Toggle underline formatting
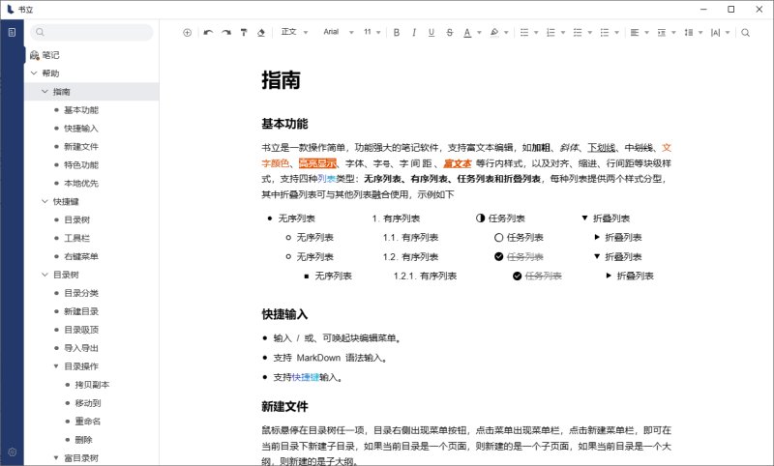Screen dimensions: 774x466 432,33
